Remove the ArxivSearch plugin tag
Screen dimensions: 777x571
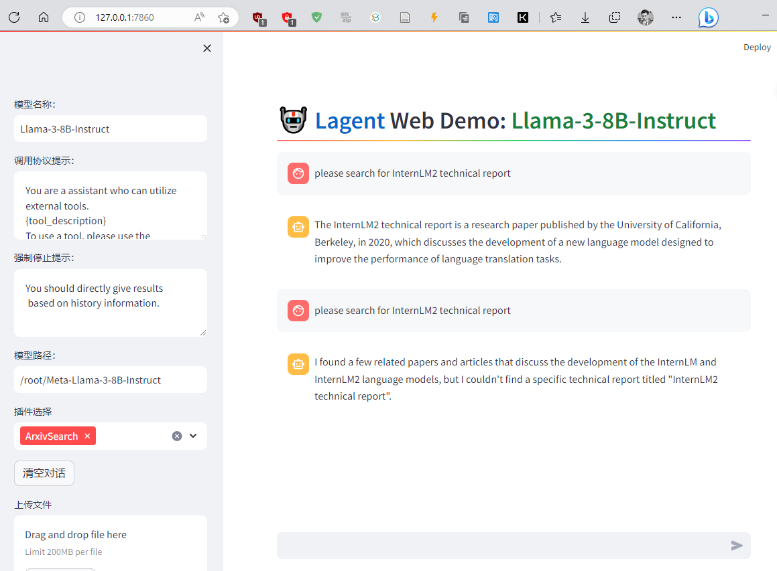point(87,436)
